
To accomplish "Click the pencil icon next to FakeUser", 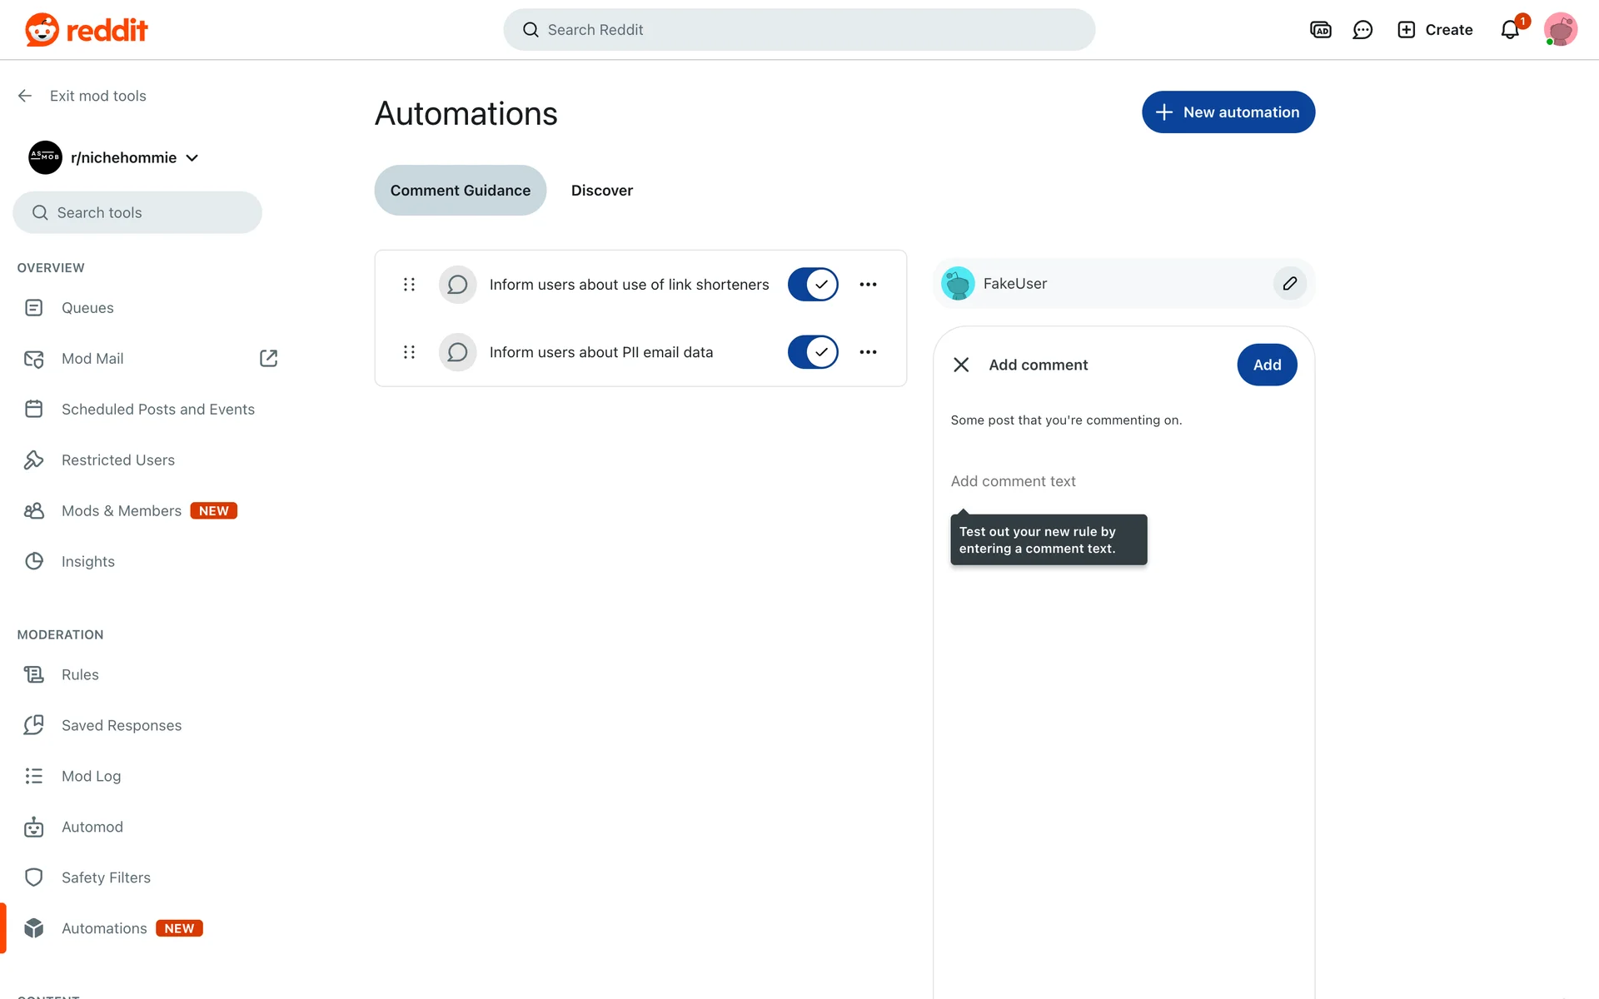I will point(1289,284).
